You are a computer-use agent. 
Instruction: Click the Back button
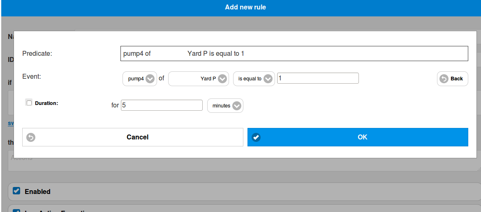click(453, 79)
